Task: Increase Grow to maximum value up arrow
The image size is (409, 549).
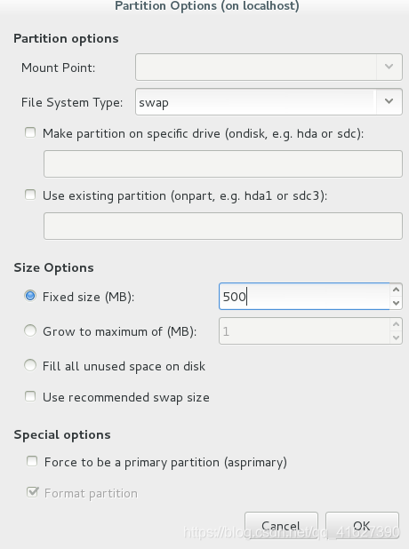Action: click(396, 324)
